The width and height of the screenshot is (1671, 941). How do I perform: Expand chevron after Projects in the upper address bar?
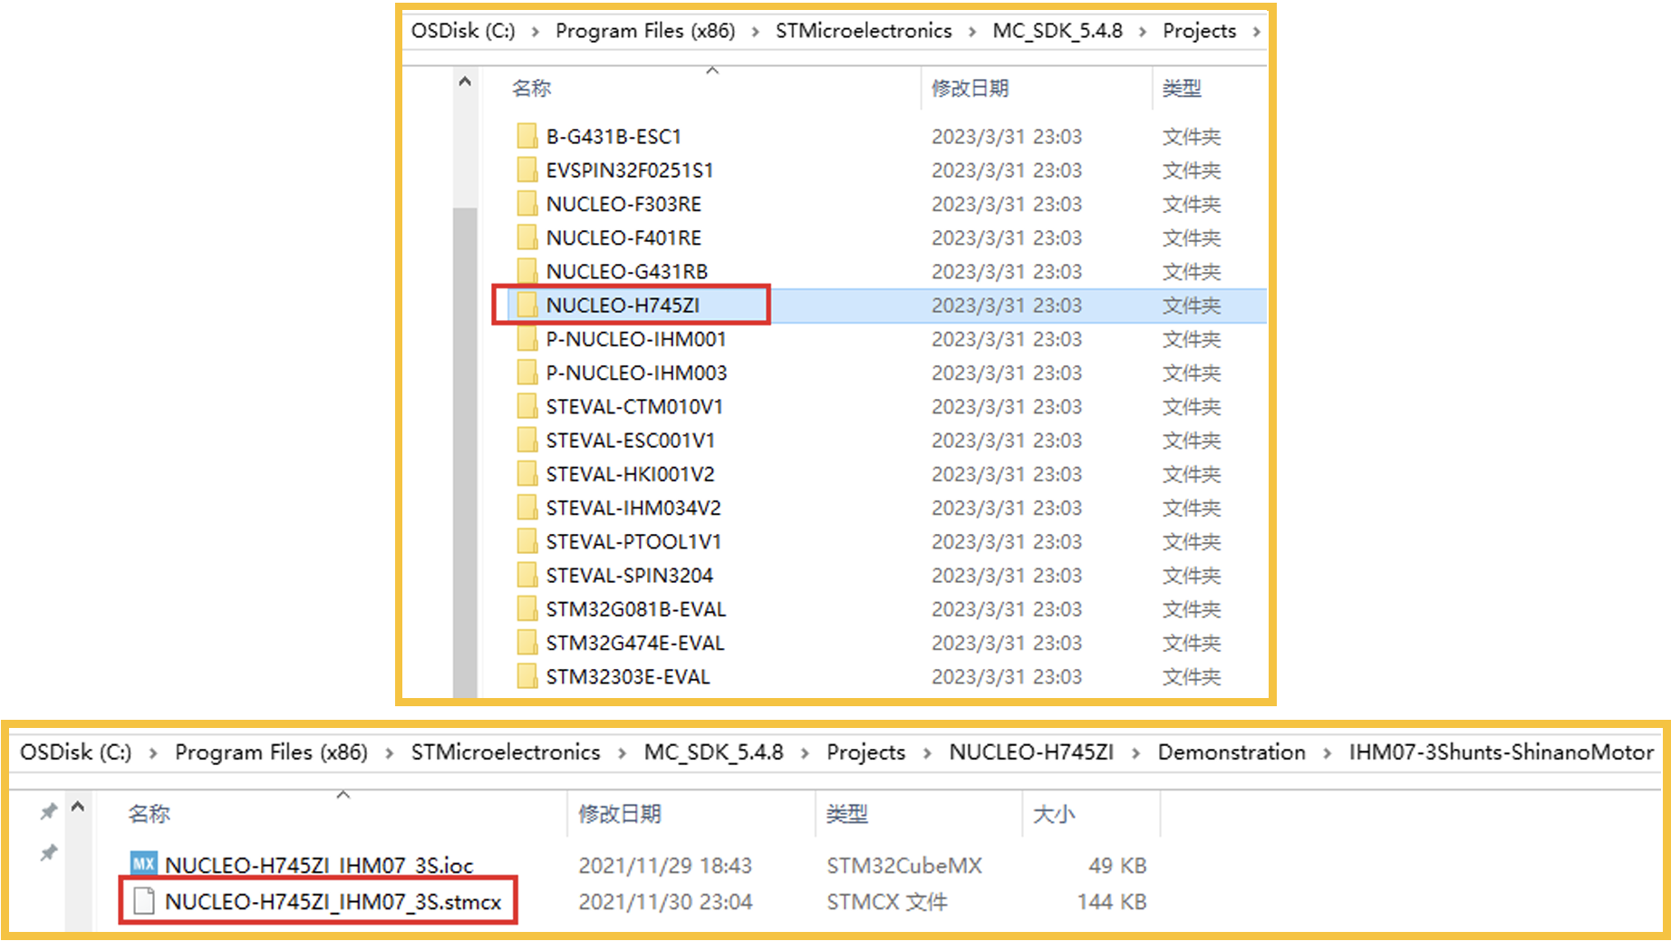[1256, 32]
